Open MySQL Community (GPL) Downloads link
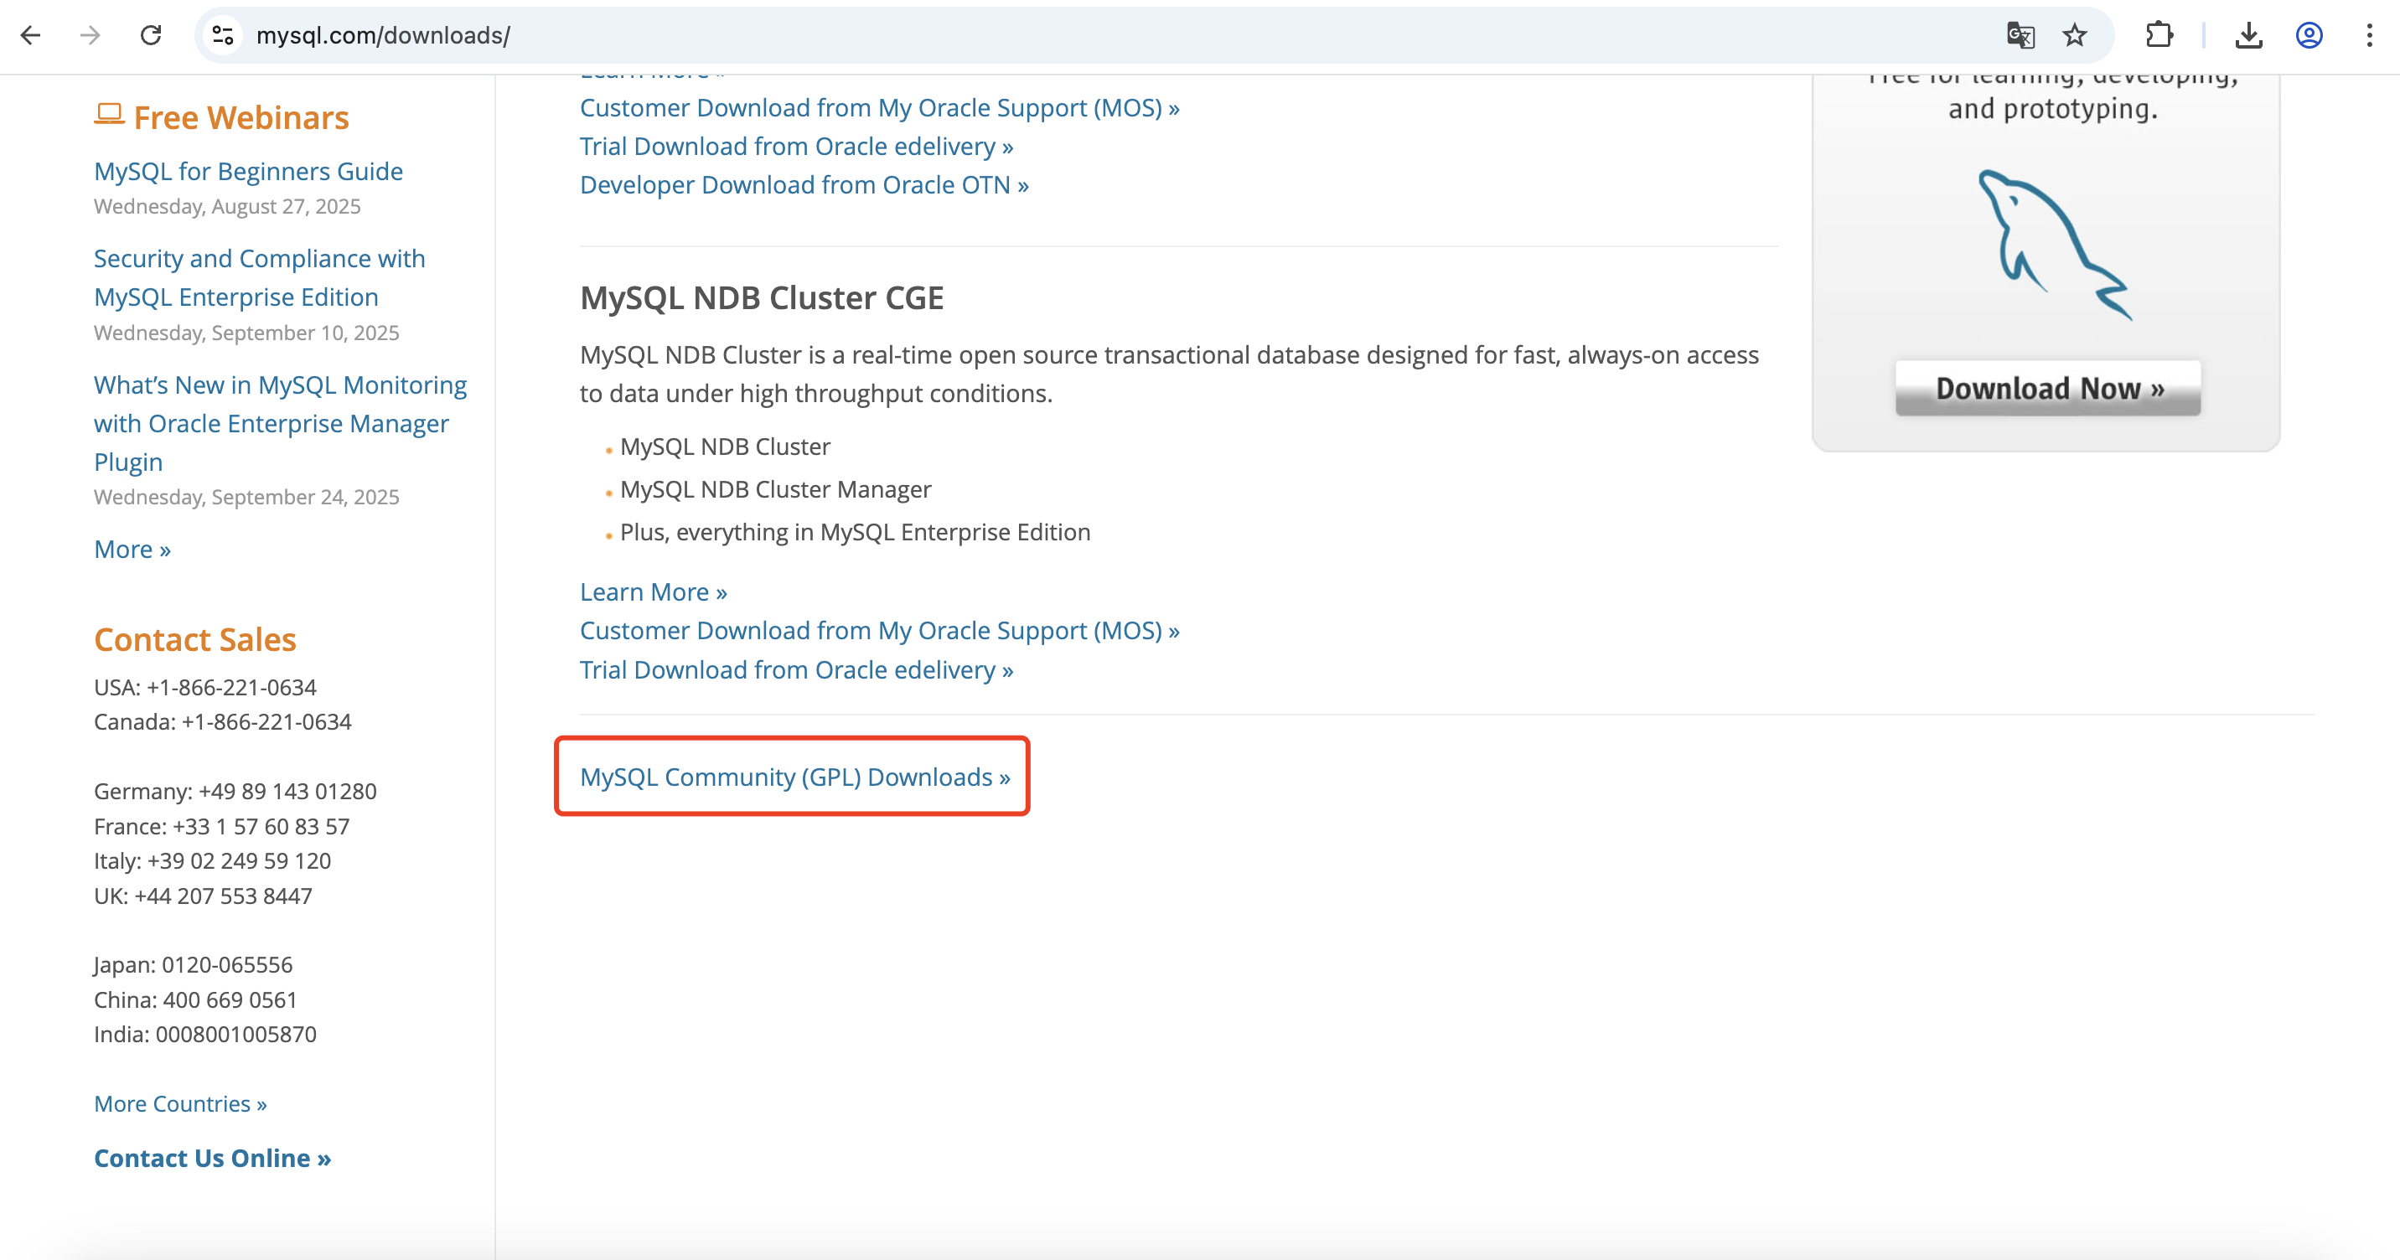This screenshot has width=2400, height=1260. click(x=794, y=777)
